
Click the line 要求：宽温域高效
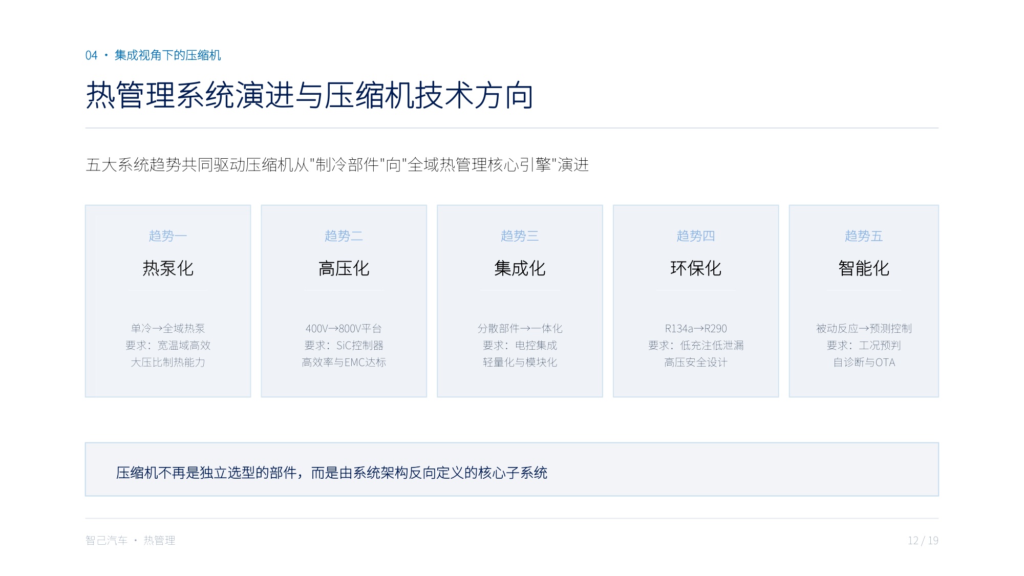click(168, 345)
